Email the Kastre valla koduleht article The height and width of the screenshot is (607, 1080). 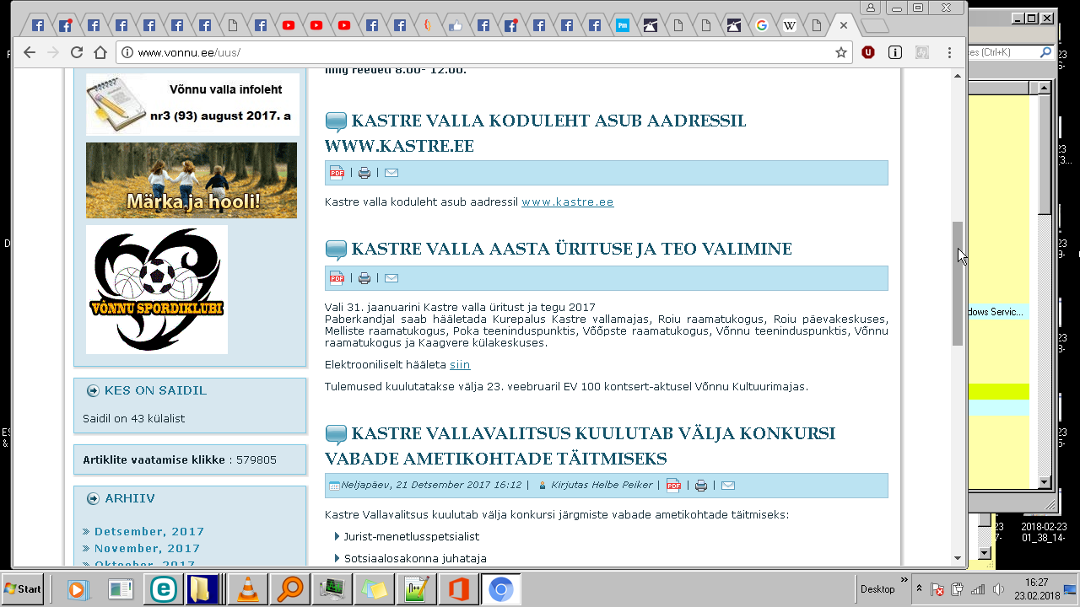pyautogui.click(x=391, y=173)
